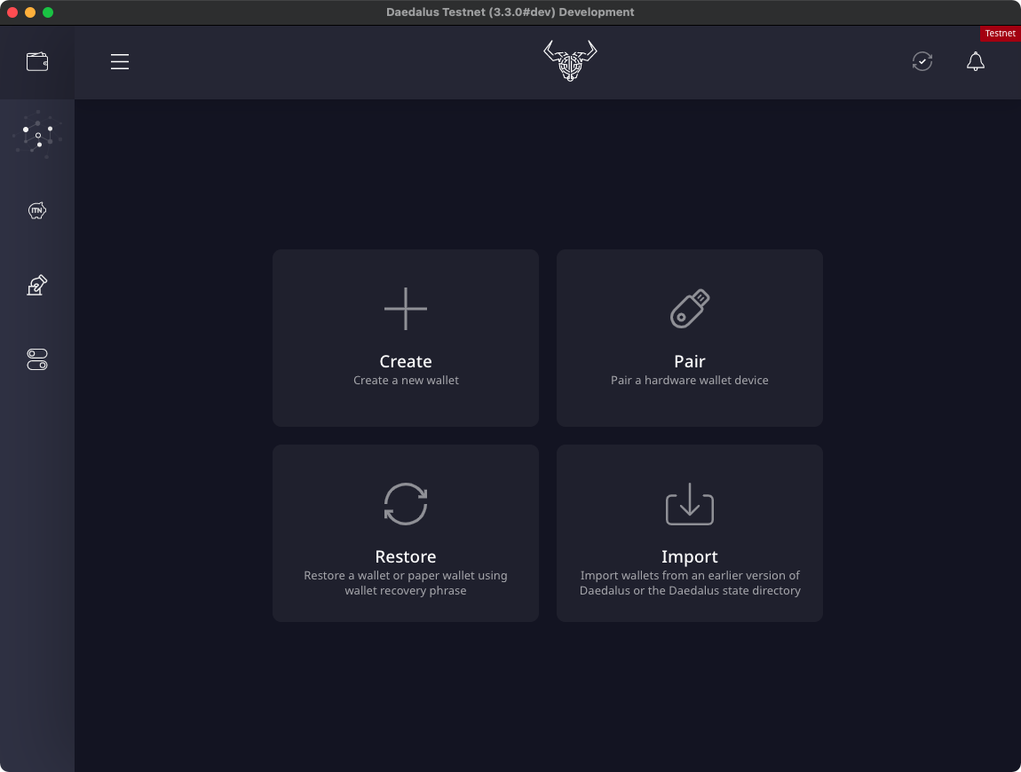Open the notifications bell icon
1021x772 pixels.
(976, 62)
